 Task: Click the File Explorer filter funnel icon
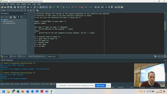pyautogui.click(x=18, y=17)
